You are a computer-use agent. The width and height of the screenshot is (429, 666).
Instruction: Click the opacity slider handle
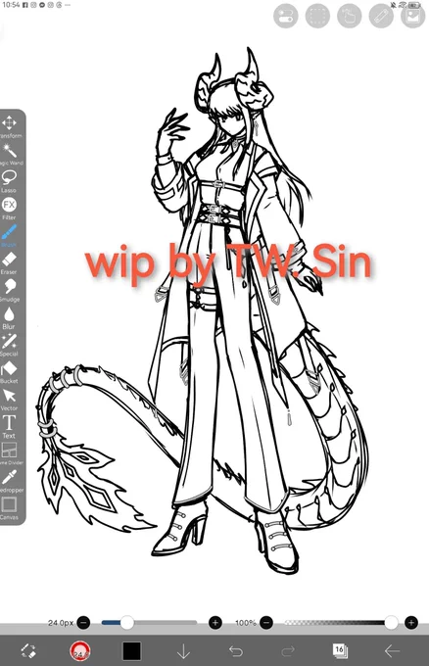(x=391, y=623)
